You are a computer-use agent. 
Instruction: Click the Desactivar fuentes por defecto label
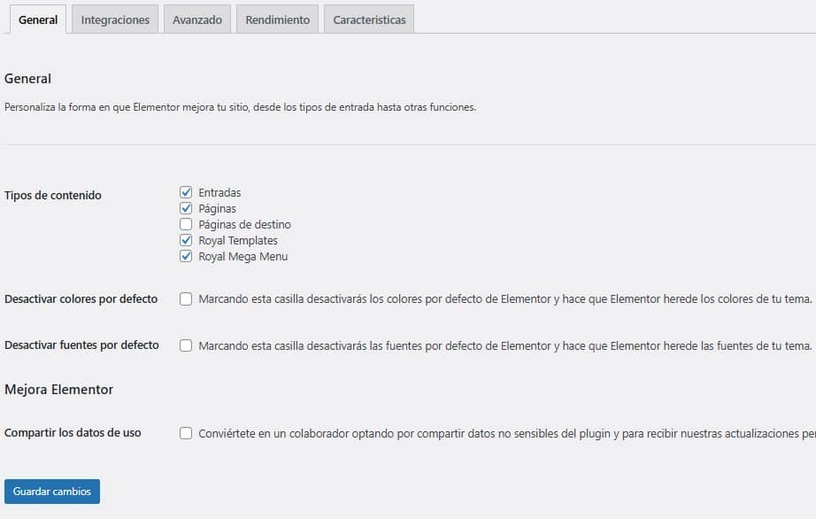(x=81, y=345)
